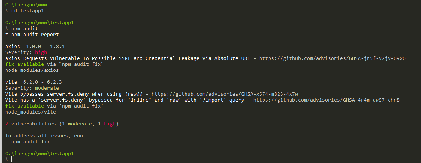Click the '# npm audit report' heading line

tap(32, 35)
